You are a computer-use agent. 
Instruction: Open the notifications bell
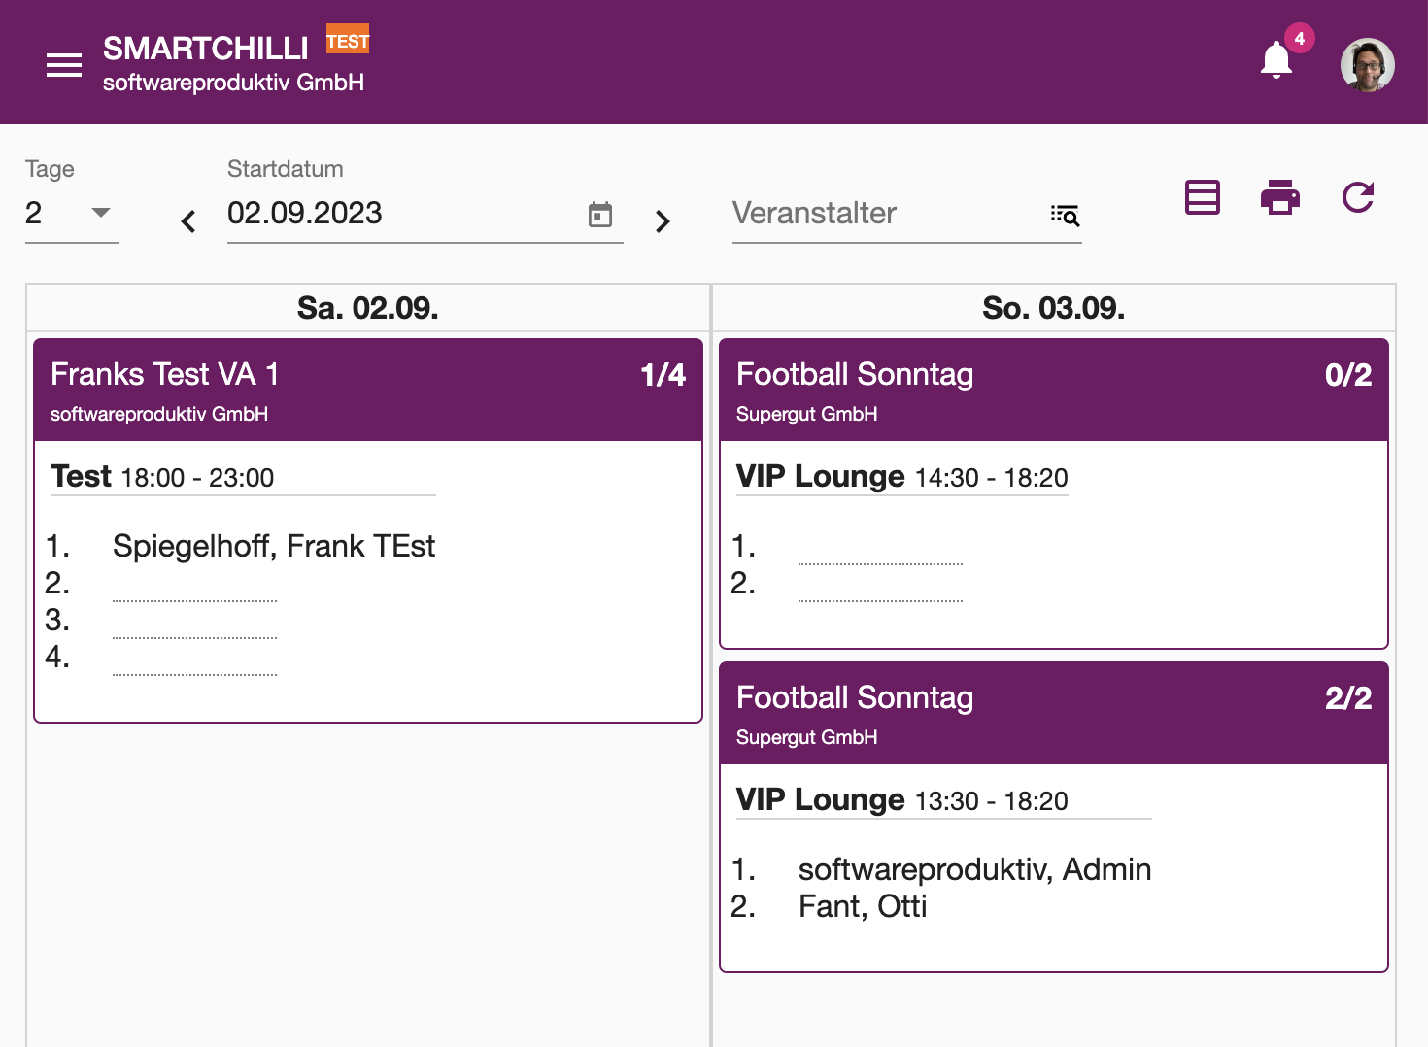pos(1276,60)
